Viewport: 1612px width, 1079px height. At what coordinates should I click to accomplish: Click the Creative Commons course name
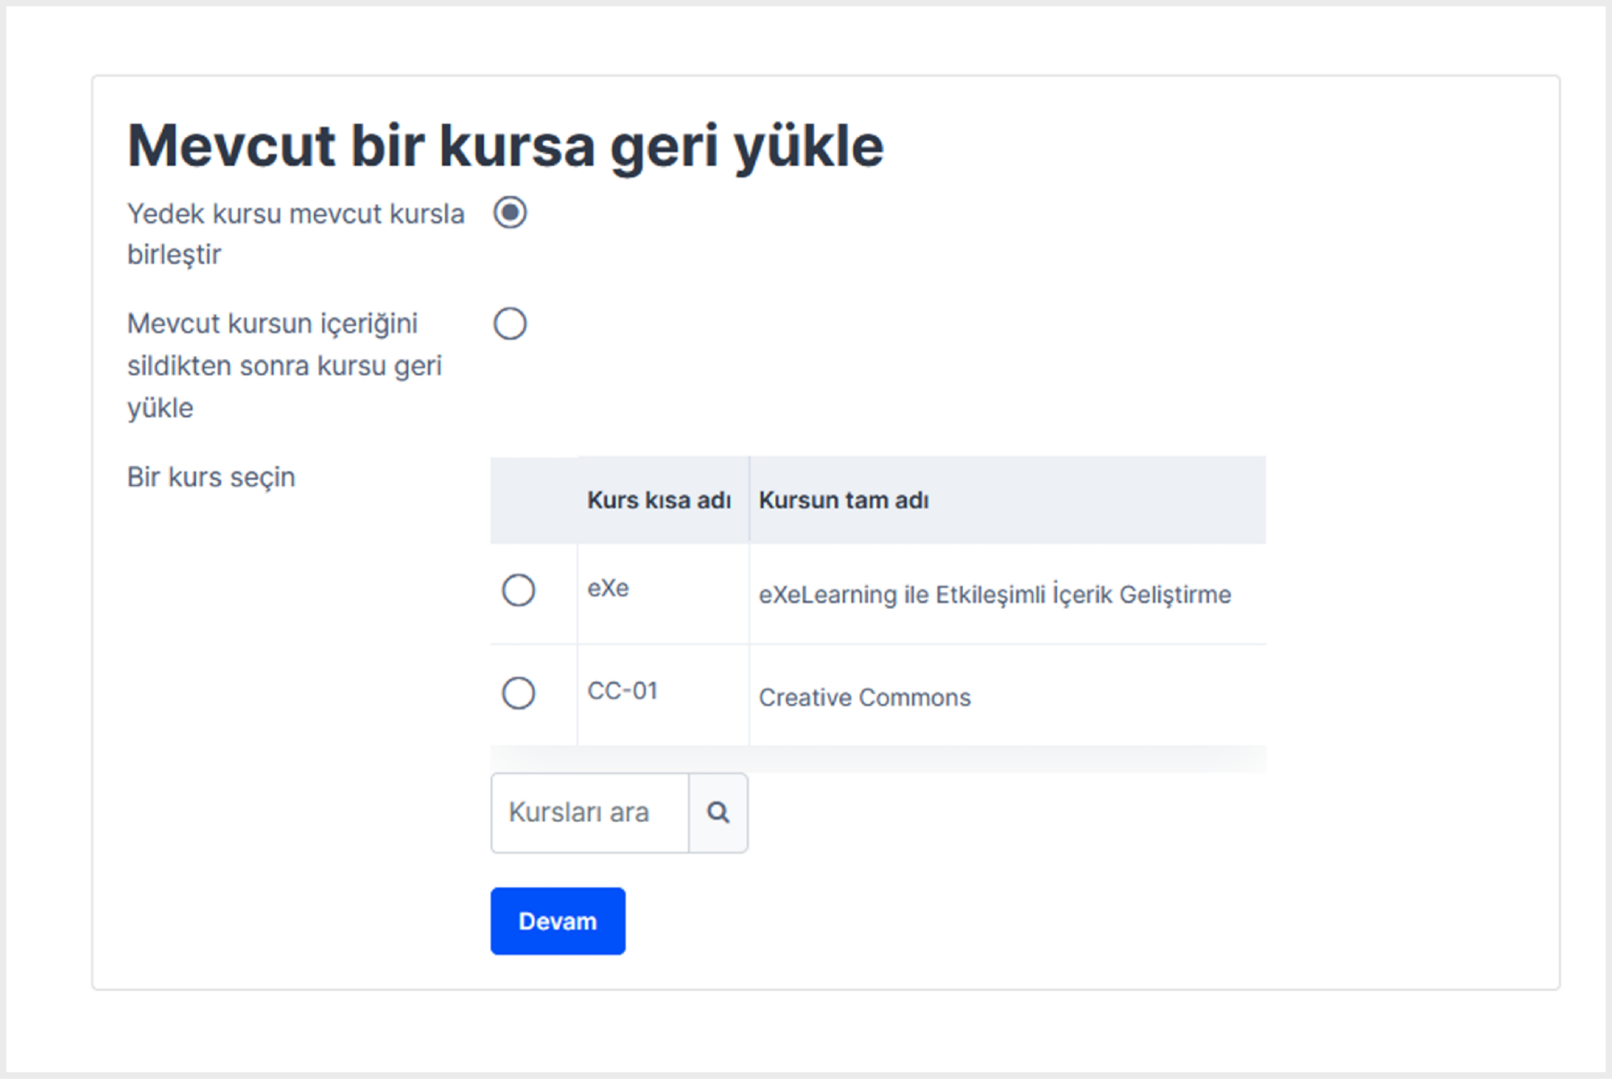865,698
